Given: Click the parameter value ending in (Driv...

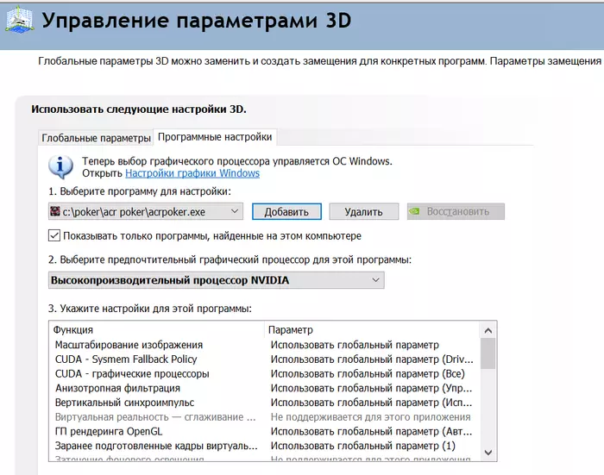Looking at the screenshot, I should click(372, 359).
